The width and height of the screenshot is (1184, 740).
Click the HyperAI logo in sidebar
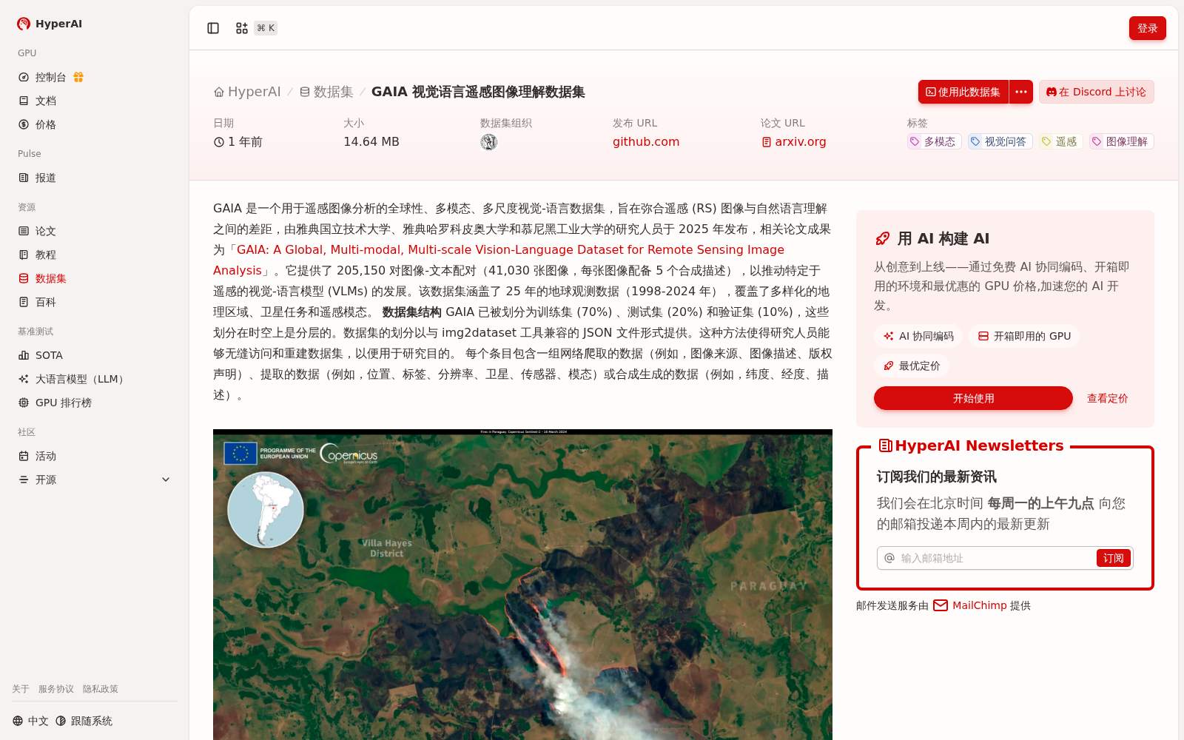point(50,24)
